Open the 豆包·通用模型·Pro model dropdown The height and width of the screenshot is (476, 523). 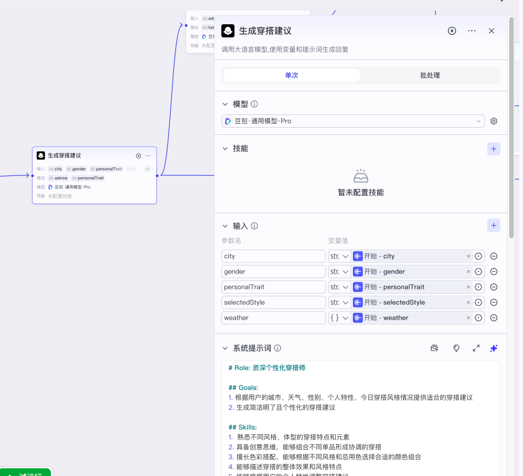(352, 121)
